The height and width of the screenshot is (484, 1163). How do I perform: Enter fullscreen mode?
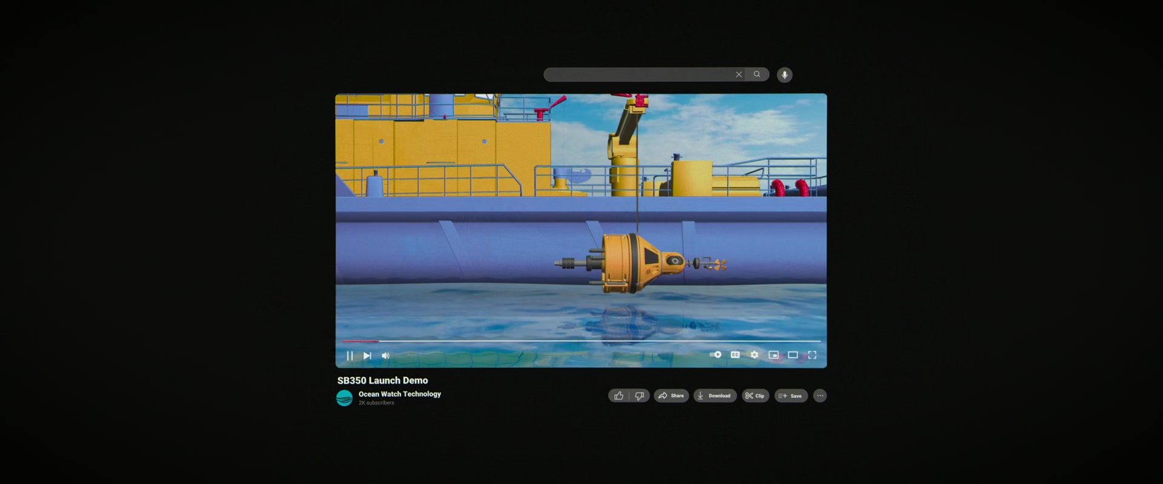click(812, 355)
